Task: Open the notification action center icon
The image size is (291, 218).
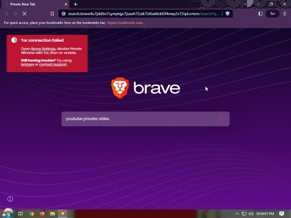Action: [x=282, y=214]
